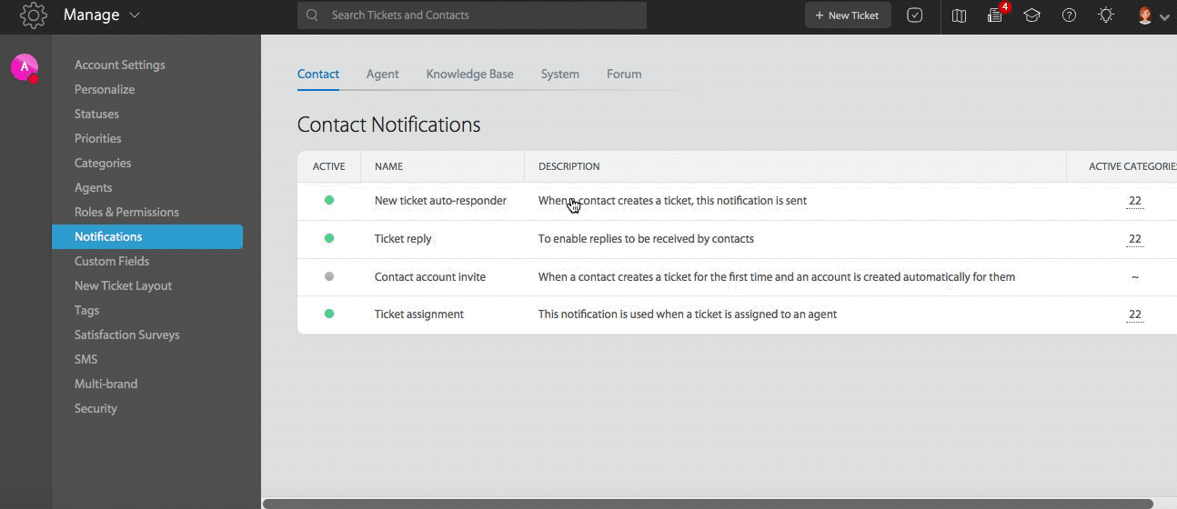Click the pink 'A' avatar in sidebar
The height and width of the screenshot is (509, 1177).
coord(25,67)
